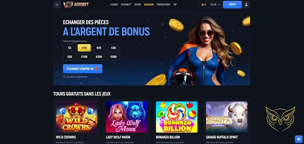Click the Aerobet logo
This screenshot has width=304, height=144.
coord(76,5)
